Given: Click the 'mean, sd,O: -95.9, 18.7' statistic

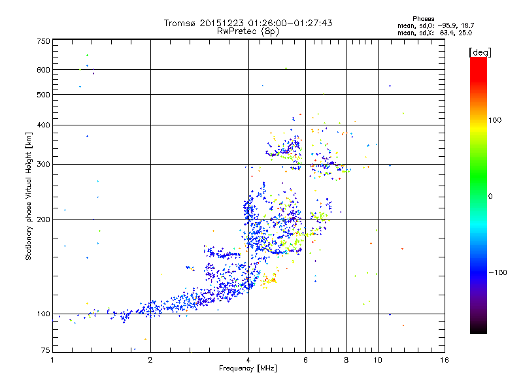Looking at the screenshot, I should [x=435, y=25].
